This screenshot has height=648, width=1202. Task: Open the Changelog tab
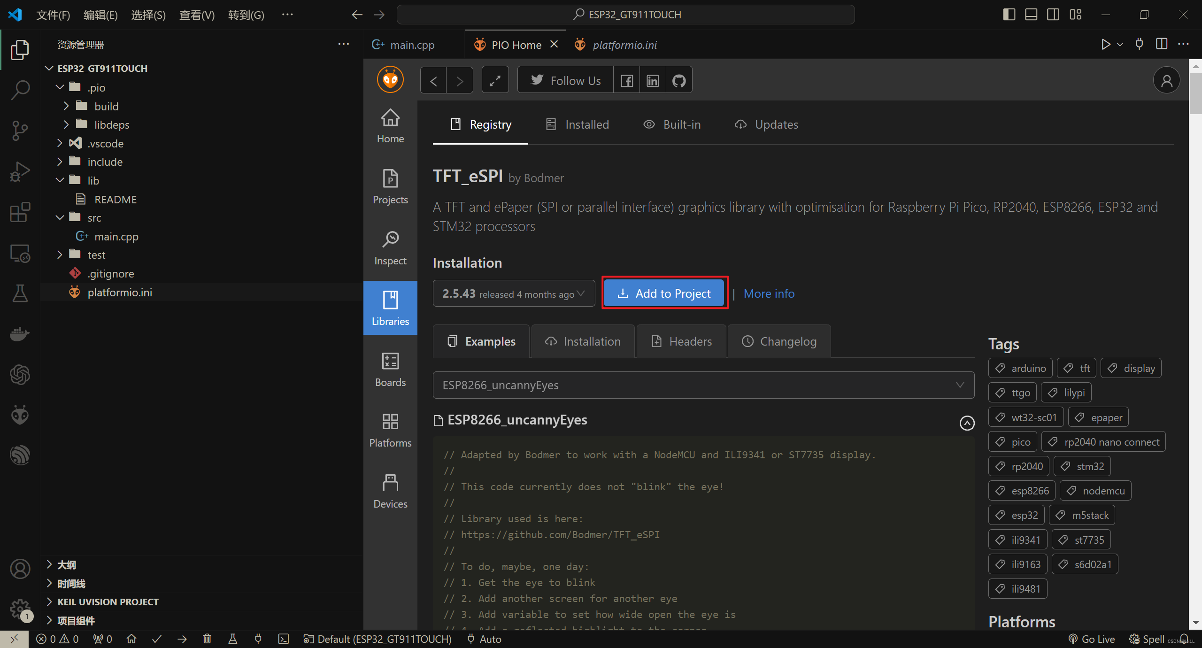[x=779, y=341]
